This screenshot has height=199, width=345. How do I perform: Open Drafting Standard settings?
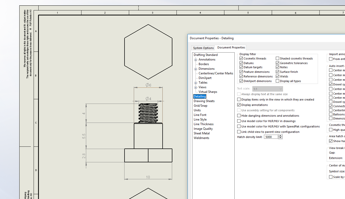click(x=206, y=55)
